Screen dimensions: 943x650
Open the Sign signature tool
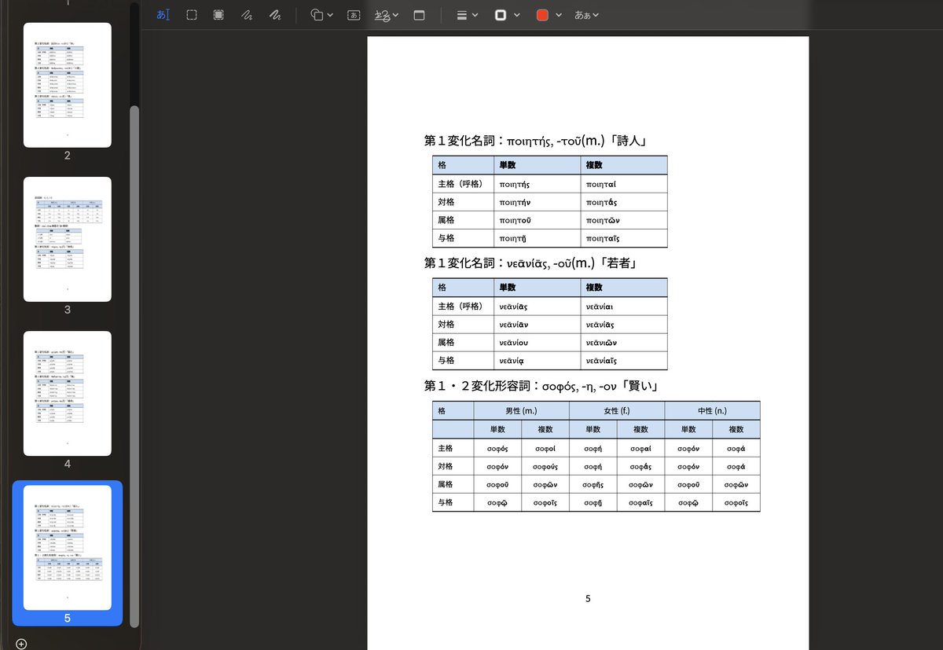(382, 15)
